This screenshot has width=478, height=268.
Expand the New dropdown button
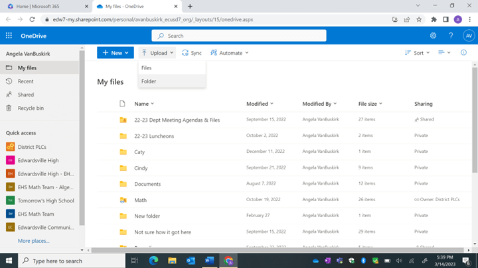point(115,53)
